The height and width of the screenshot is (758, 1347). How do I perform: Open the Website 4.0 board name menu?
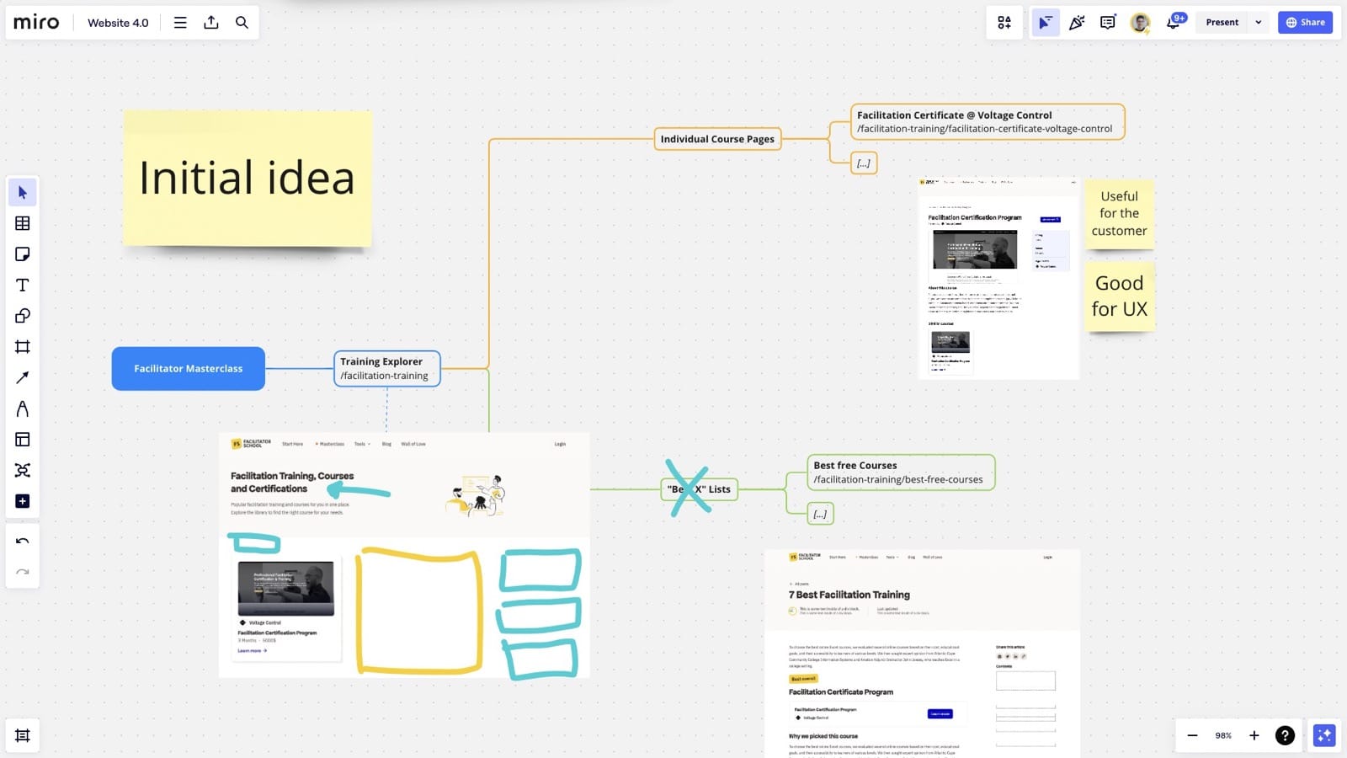click(x=118, y=23)
